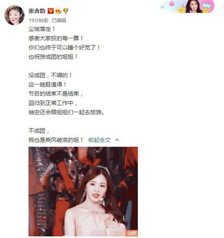Click the 动图 GIF badge on image
224x238 pixels.
click(x=132, y=233)
